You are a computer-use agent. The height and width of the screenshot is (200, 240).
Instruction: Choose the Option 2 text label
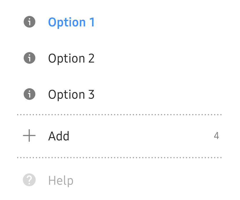coord(71,59)
